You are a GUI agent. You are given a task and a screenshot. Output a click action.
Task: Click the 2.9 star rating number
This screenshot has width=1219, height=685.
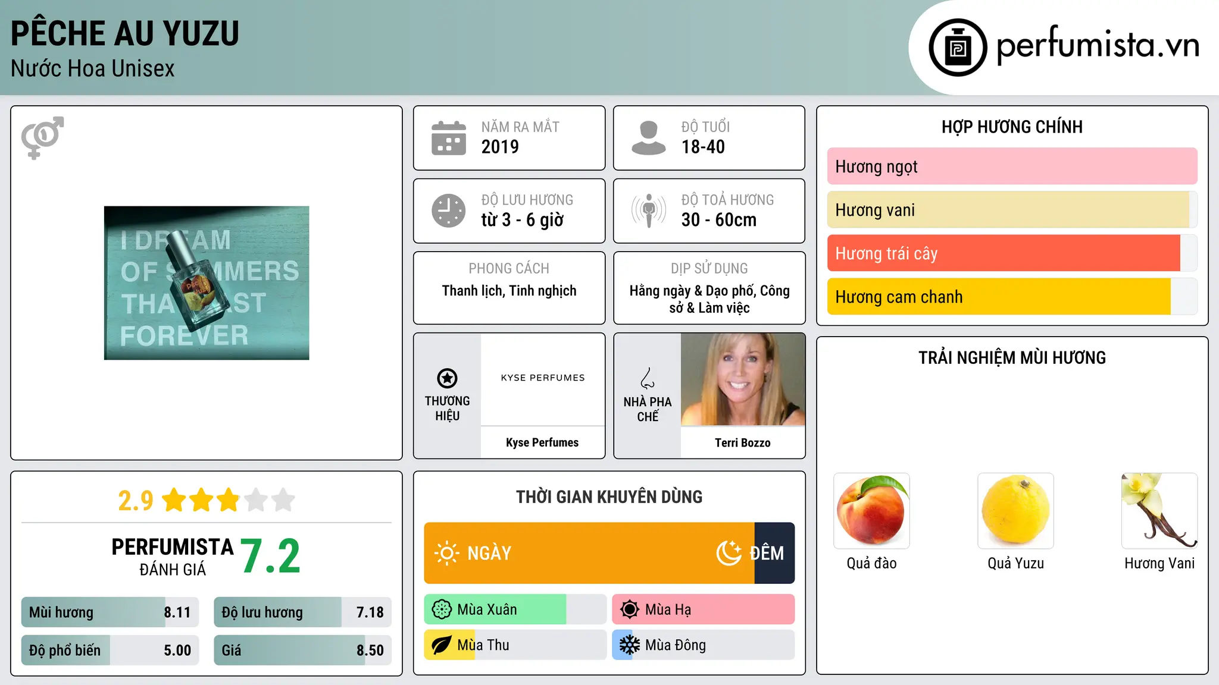click(136, 501)
